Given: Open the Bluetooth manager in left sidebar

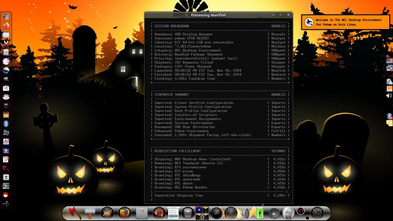Looking at the screenshot, I should coord(6,124).
